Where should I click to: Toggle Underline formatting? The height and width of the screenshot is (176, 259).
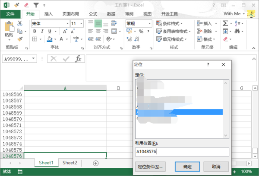point(50,31)
